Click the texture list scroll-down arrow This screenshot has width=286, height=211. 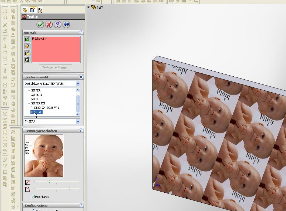[78, 114]
